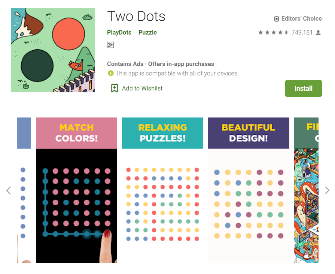Click the first star in the rating
Image resolution: width=335 pixels, height=274 pixels.
coord(261,33)
